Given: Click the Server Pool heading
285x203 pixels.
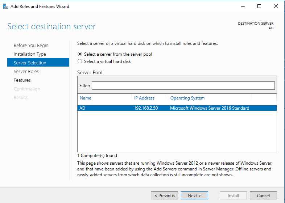Looking at the screenshot, I should click(x=90, y=72).
